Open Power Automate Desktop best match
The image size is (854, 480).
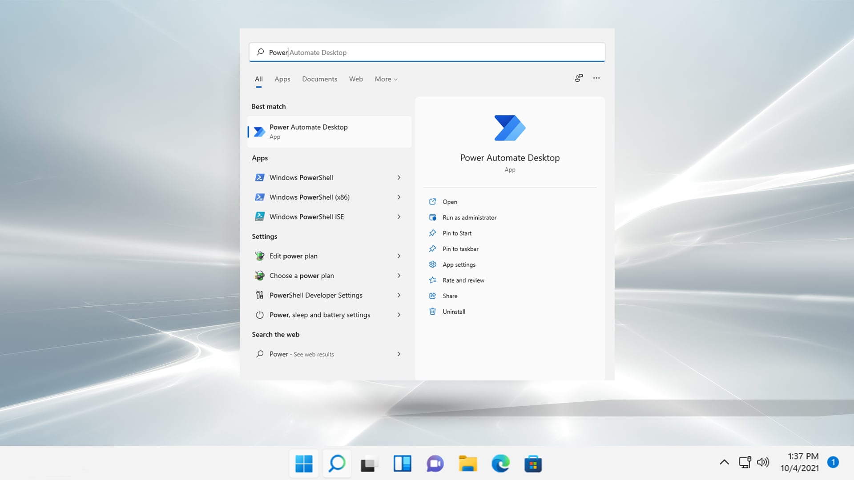tap(329, 132)
